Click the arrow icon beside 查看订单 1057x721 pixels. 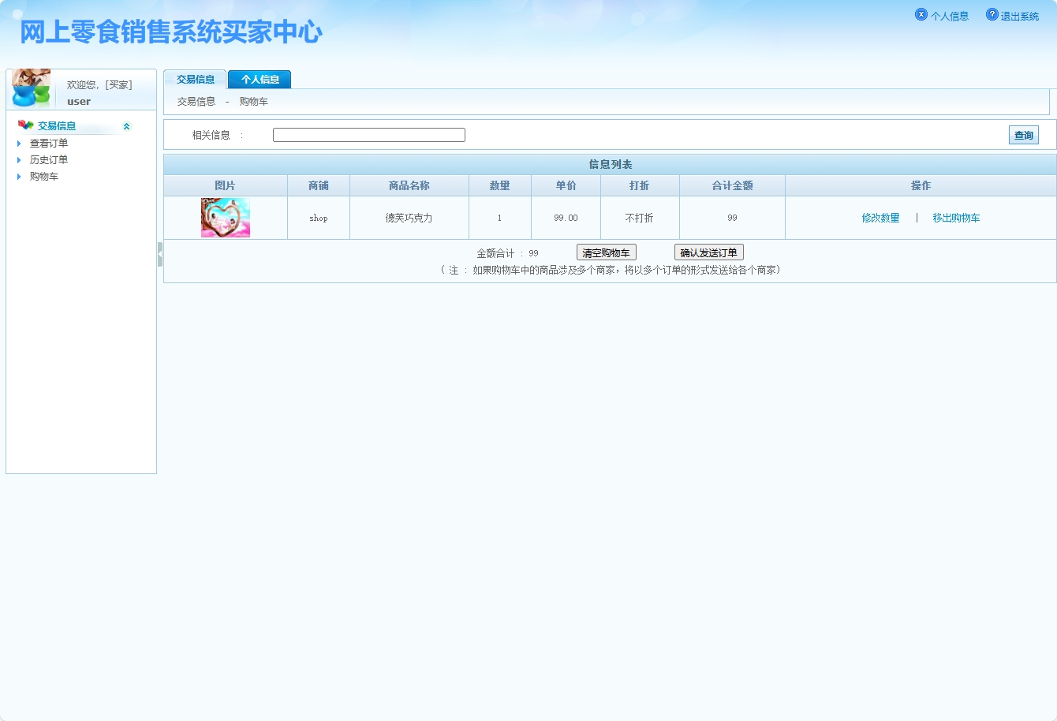point(19,143)
